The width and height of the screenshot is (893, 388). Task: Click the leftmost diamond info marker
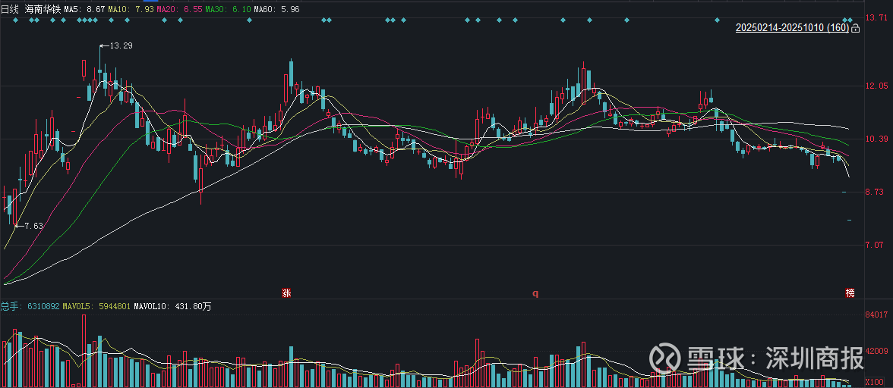(x=14, y=20)
